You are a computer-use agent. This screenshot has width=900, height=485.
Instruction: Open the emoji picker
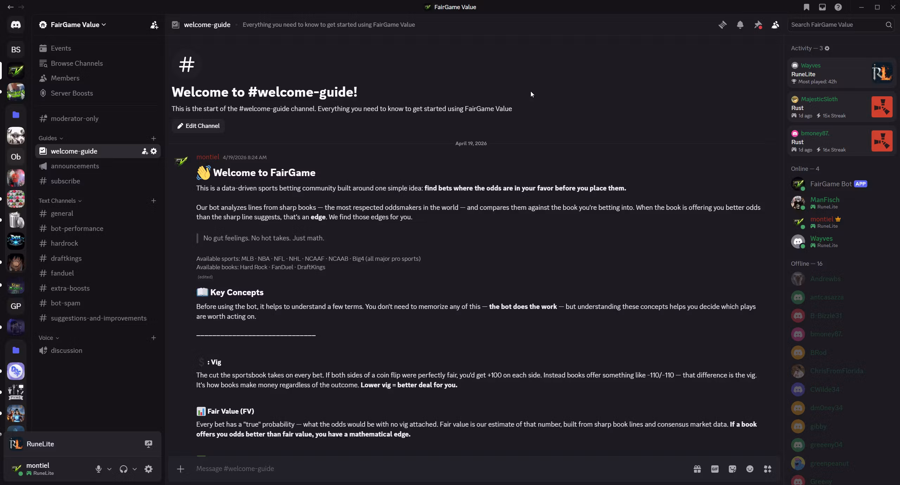pyautogui.click(x=750, y=469)
